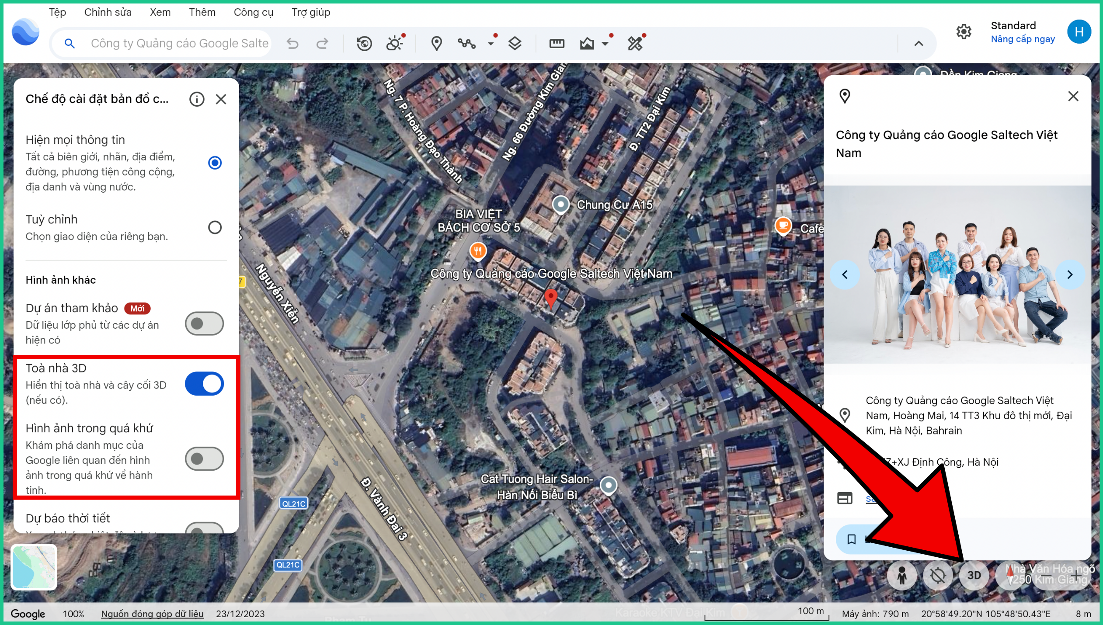Open 'Nguồn đóng góp dữ liệu' link
Image resolution: width=1103 pixels, height=625 pixels.
[x=152, y=614]
